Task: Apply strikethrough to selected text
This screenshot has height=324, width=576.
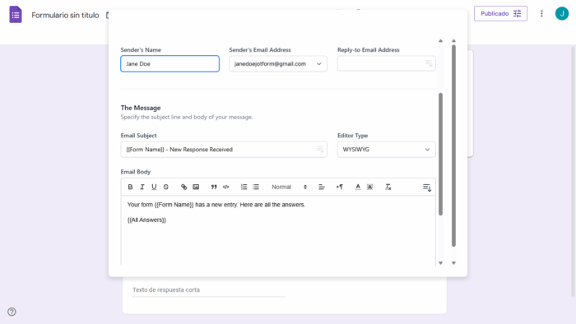Action: (x=166, y=187)
